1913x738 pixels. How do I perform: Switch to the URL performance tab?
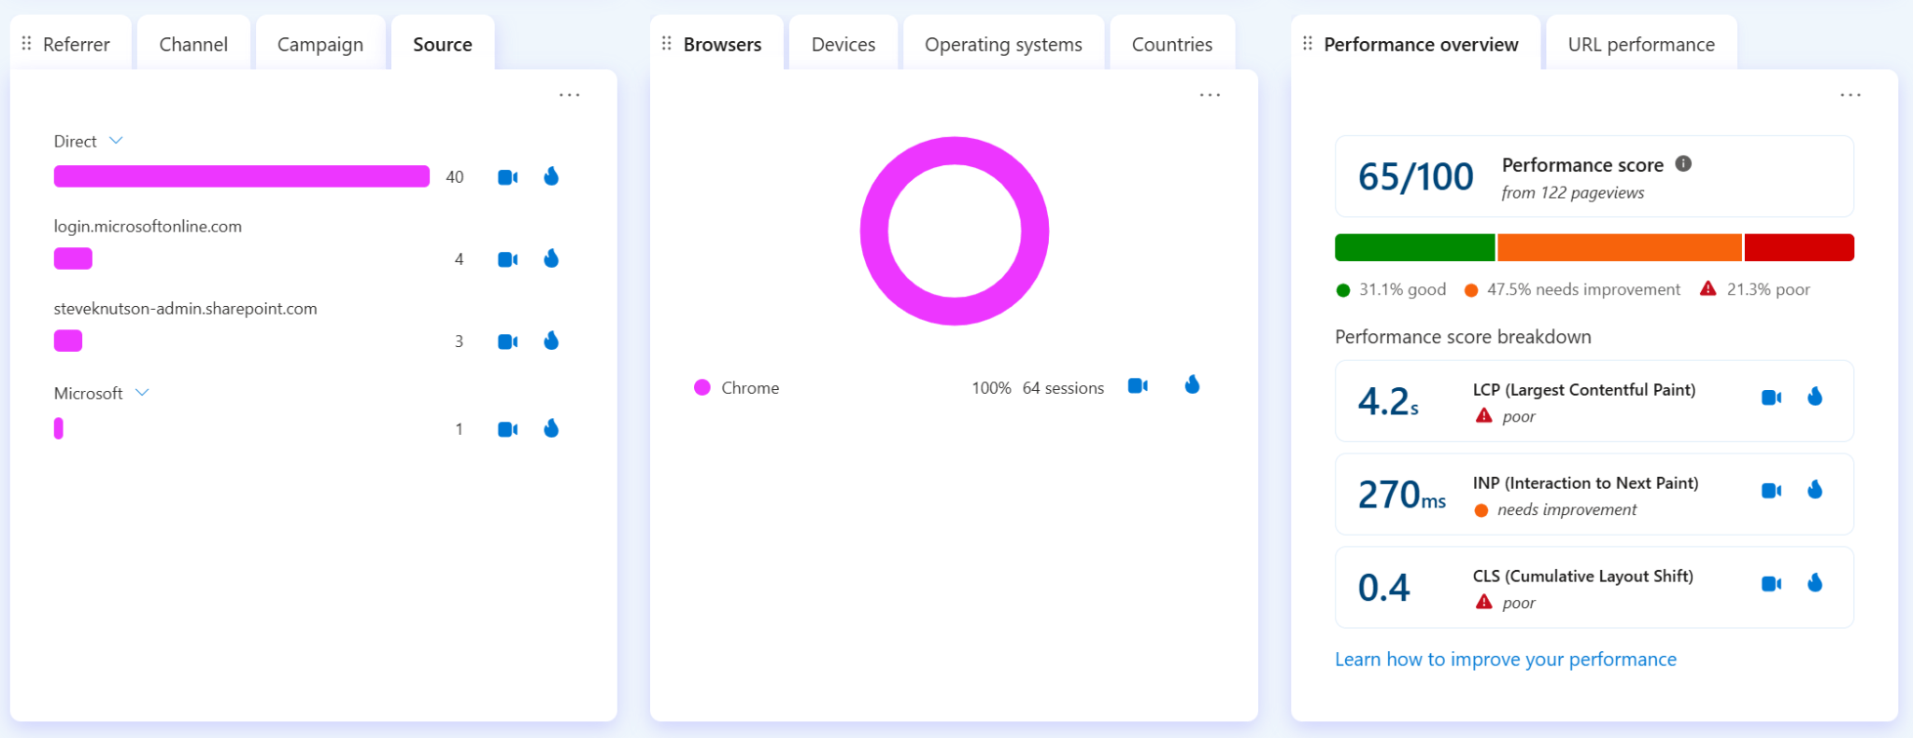click(1641, 43)
